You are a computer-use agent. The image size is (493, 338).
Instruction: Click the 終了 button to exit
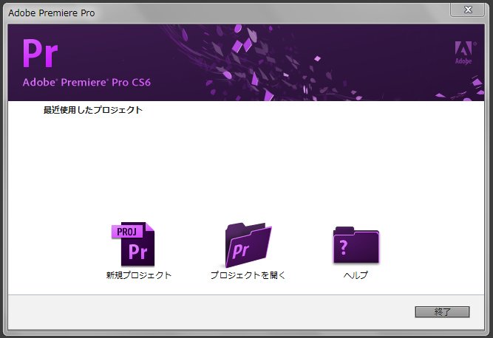(442, 312)
